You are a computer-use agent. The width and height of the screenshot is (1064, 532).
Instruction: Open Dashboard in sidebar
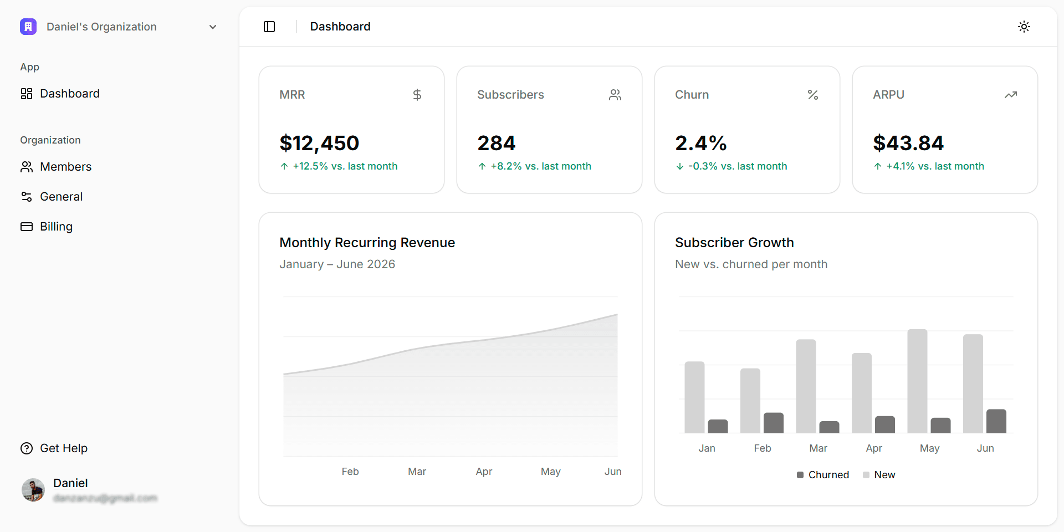(x=119, y=94)
